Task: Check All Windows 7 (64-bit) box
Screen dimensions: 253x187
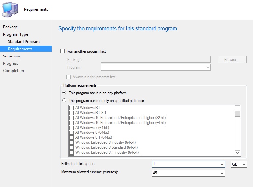Action: point(71,128)
